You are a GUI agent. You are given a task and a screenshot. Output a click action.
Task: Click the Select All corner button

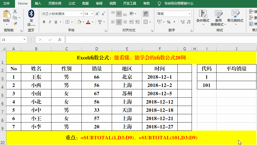[x=3, y=49]
